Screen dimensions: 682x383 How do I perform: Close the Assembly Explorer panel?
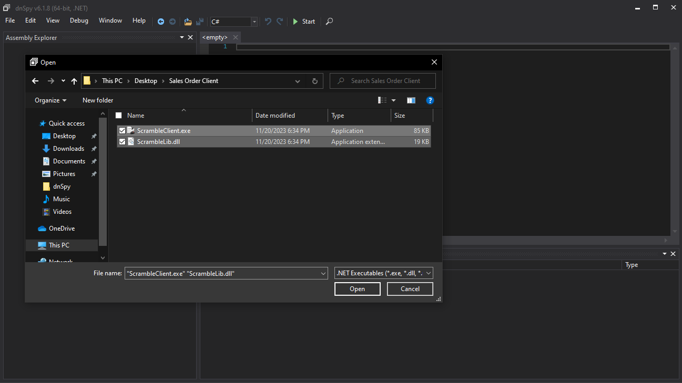click(x=190, y=37)
